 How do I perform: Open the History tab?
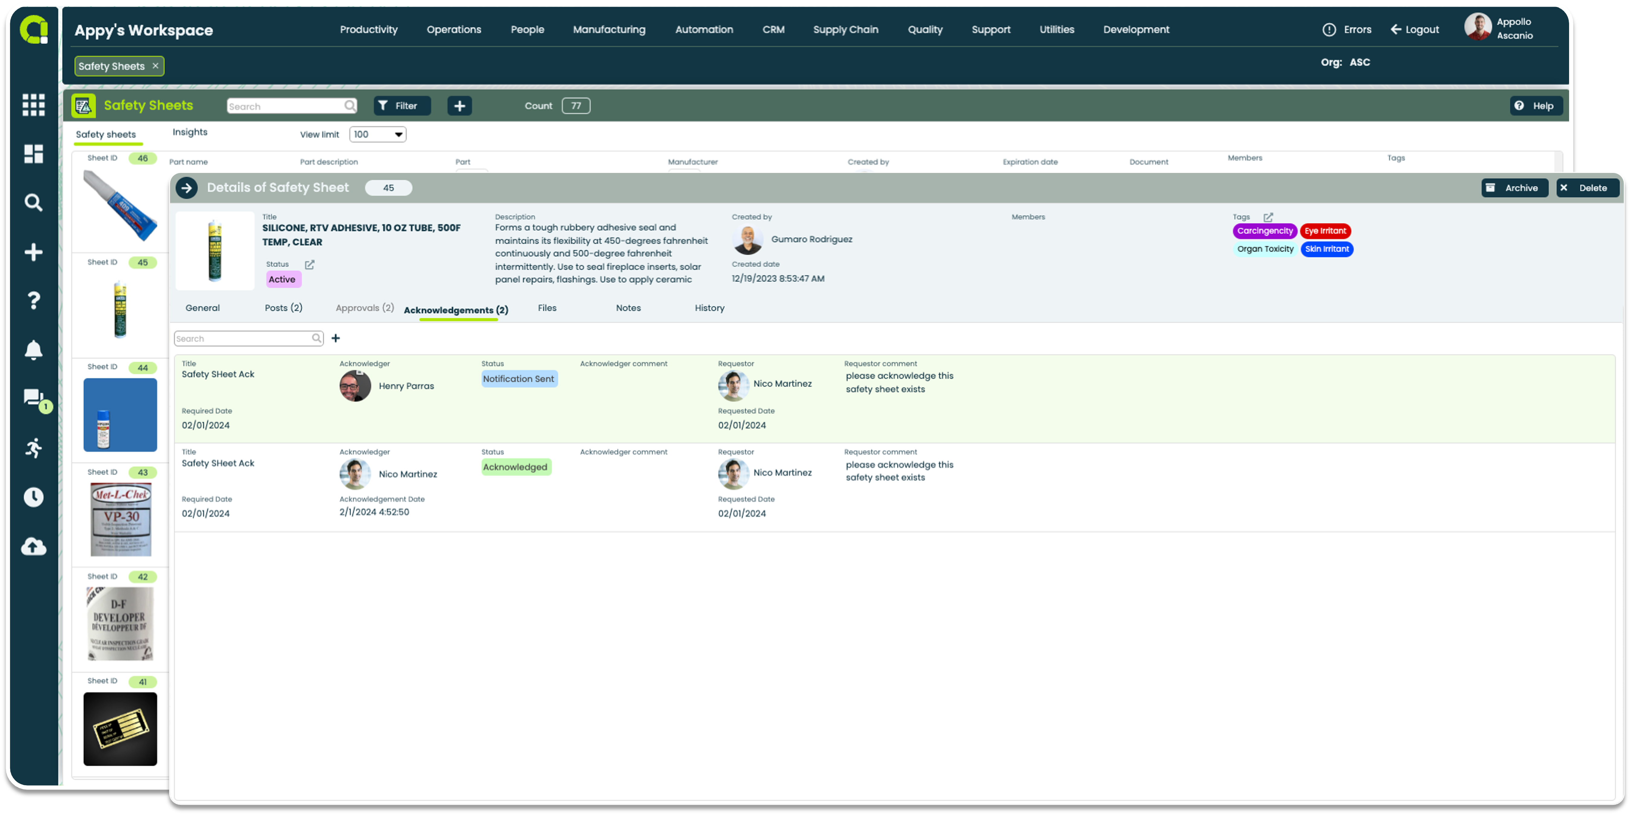click(709, 308)
